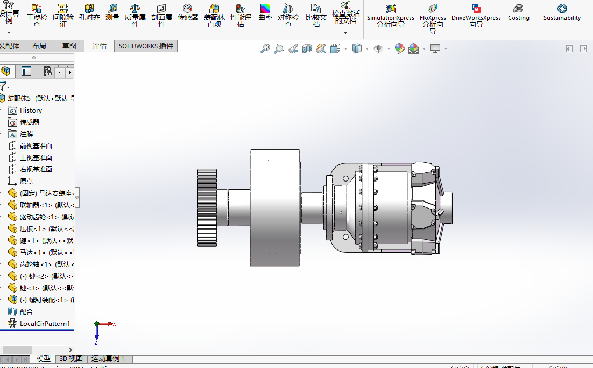Launch SimulationXpress 分析向导

(391, 16)
